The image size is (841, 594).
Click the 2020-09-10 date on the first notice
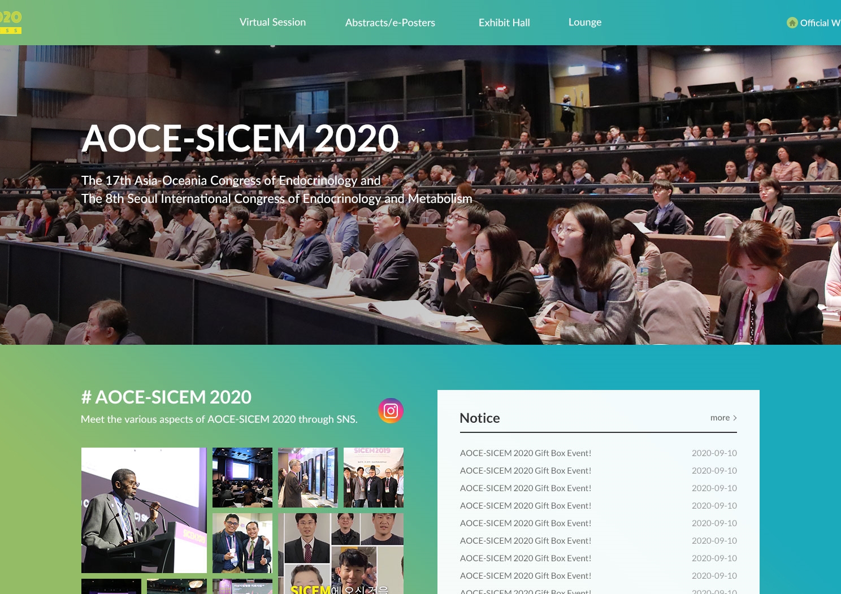pyautogui.click(x=714, y=453)
